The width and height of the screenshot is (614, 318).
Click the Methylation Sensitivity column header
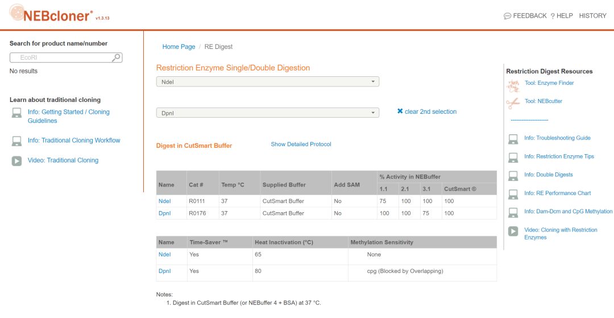[x=382, y=242]
